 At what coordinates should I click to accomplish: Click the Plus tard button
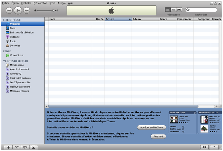pyautogui.click(x=158, y=136)
